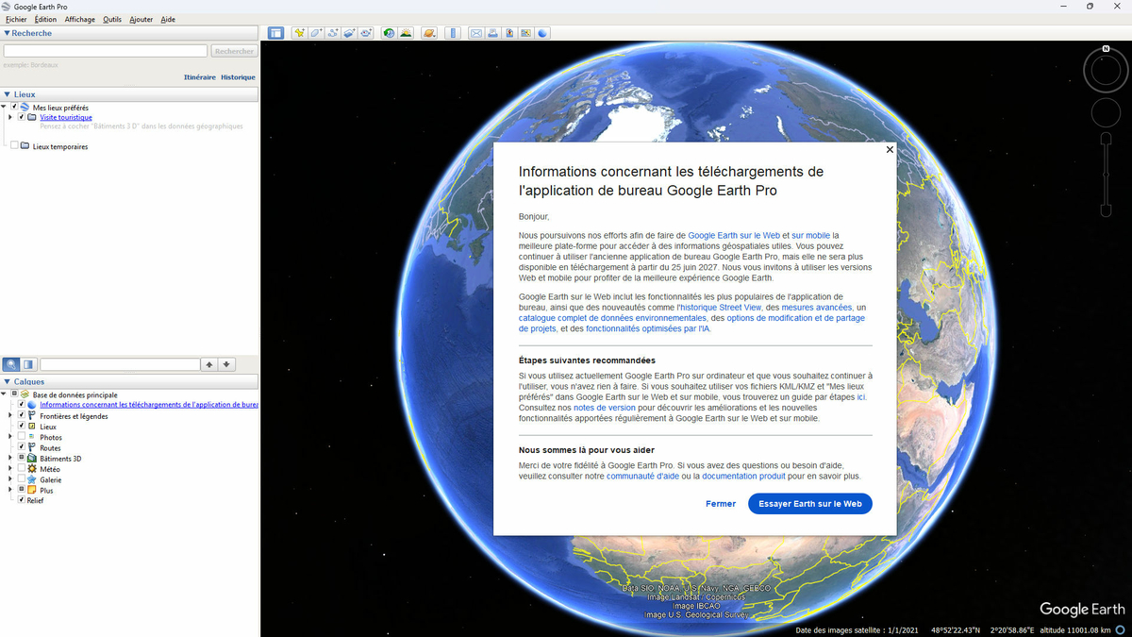Toggle the sidebar panel button in toolbar
The width and height of the screenshot is (1132, 637).
[275, 33]
